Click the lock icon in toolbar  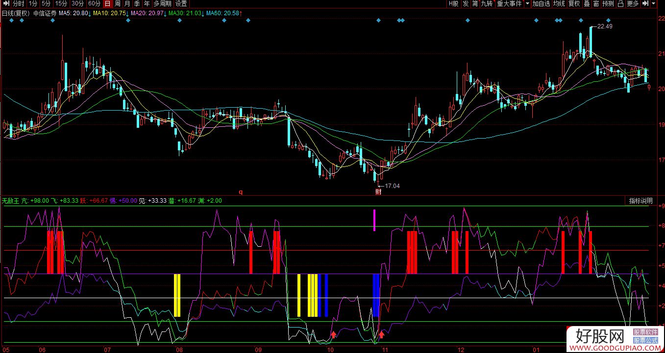pyautogui.click(x=620, y=4)
